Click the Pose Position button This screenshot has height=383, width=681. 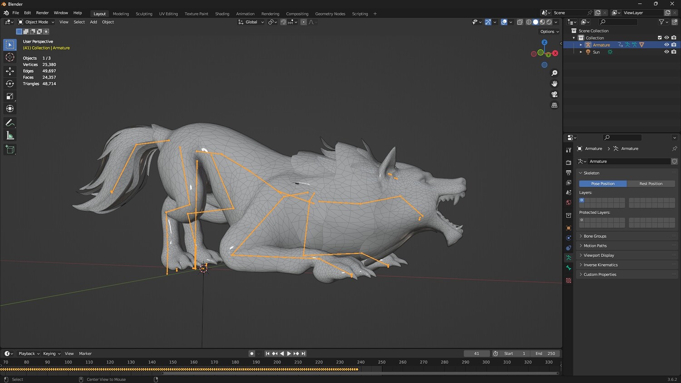point(603,184)
